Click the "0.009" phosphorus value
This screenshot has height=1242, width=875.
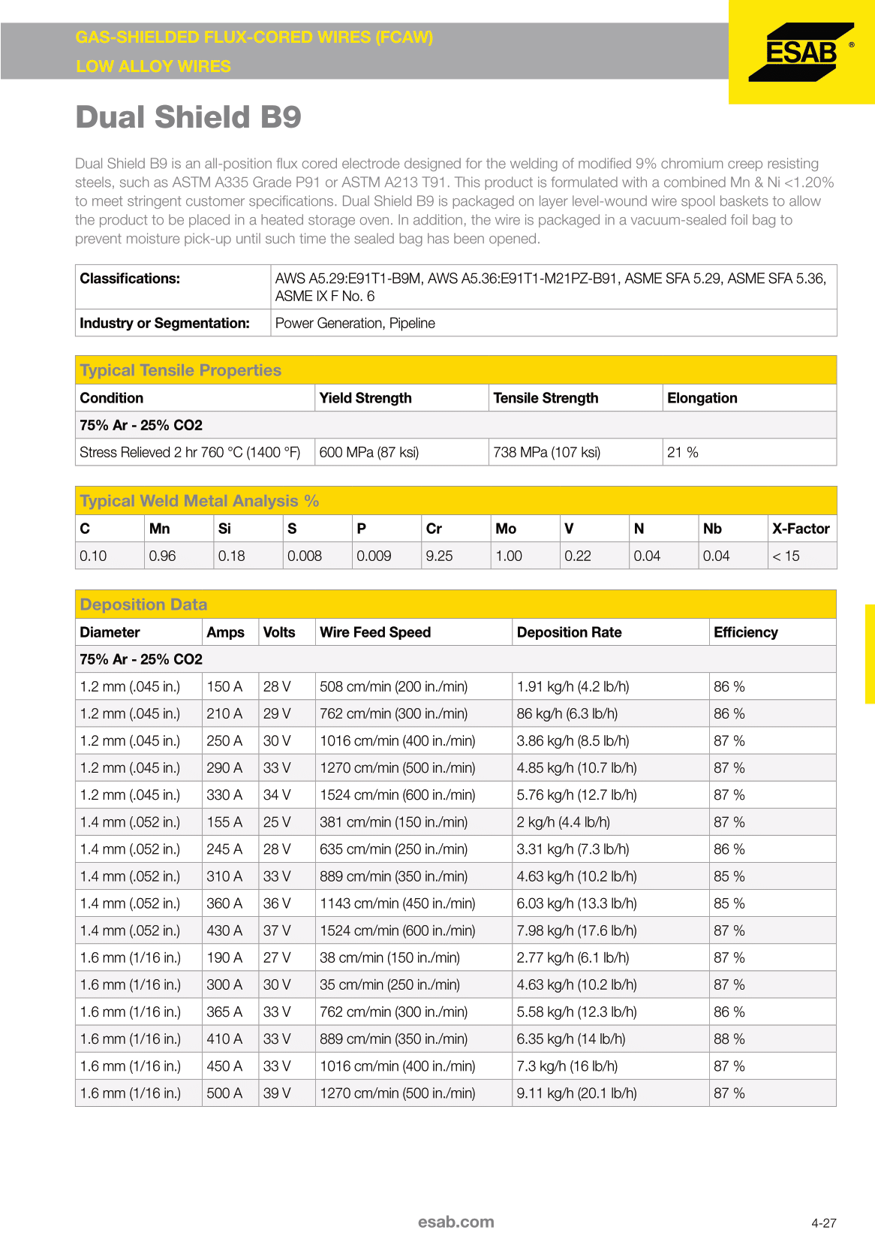[374, 556]
